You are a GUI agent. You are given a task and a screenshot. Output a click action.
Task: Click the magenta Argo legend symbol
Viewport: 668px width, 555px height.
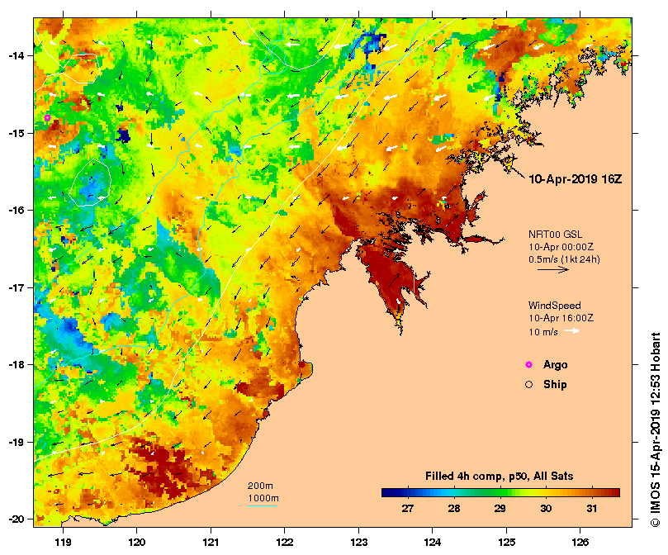coord(528,364)
